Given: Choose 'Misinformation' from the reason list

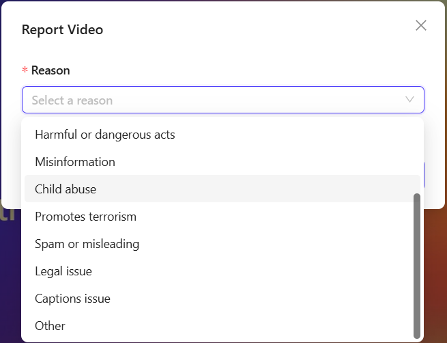Looking at the screenshot, I should coord(75,162).
